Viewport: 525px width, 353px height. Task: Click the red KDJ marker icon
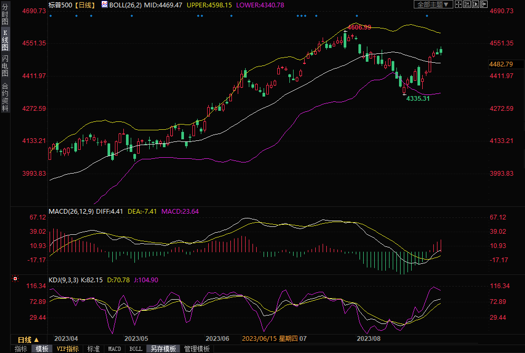pos(15,278)
